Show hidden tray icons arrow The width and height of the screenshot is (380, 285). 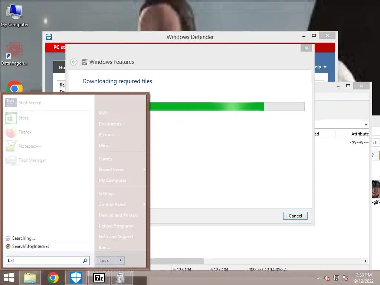point(318,278)
